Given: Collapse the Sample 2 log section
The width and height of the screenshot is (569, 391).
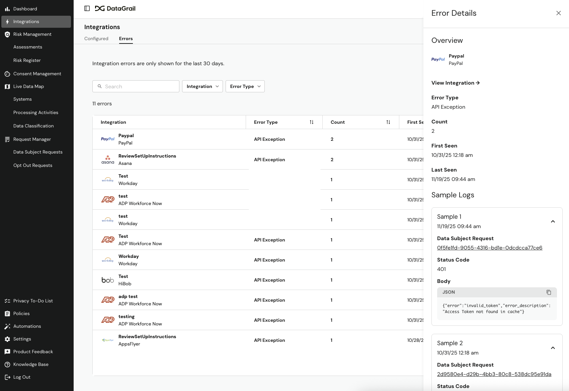Looking at the screenshot, I should [553, 348].
